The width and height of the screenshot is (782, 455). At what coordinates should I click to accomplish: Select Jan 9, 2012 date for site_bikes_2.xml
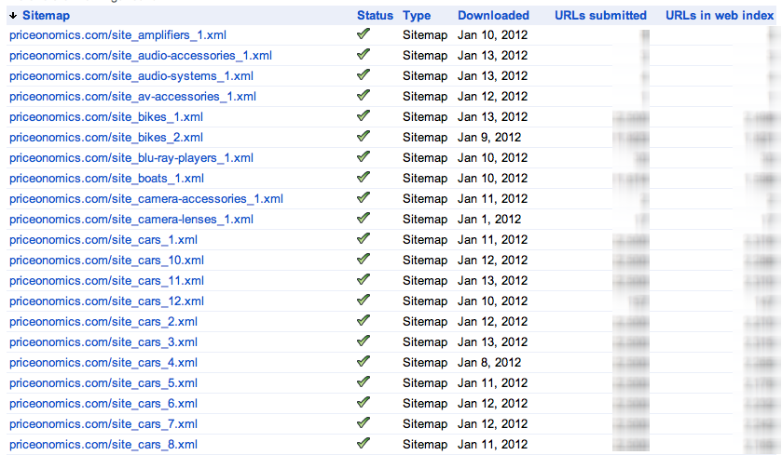tap(489, 138)
